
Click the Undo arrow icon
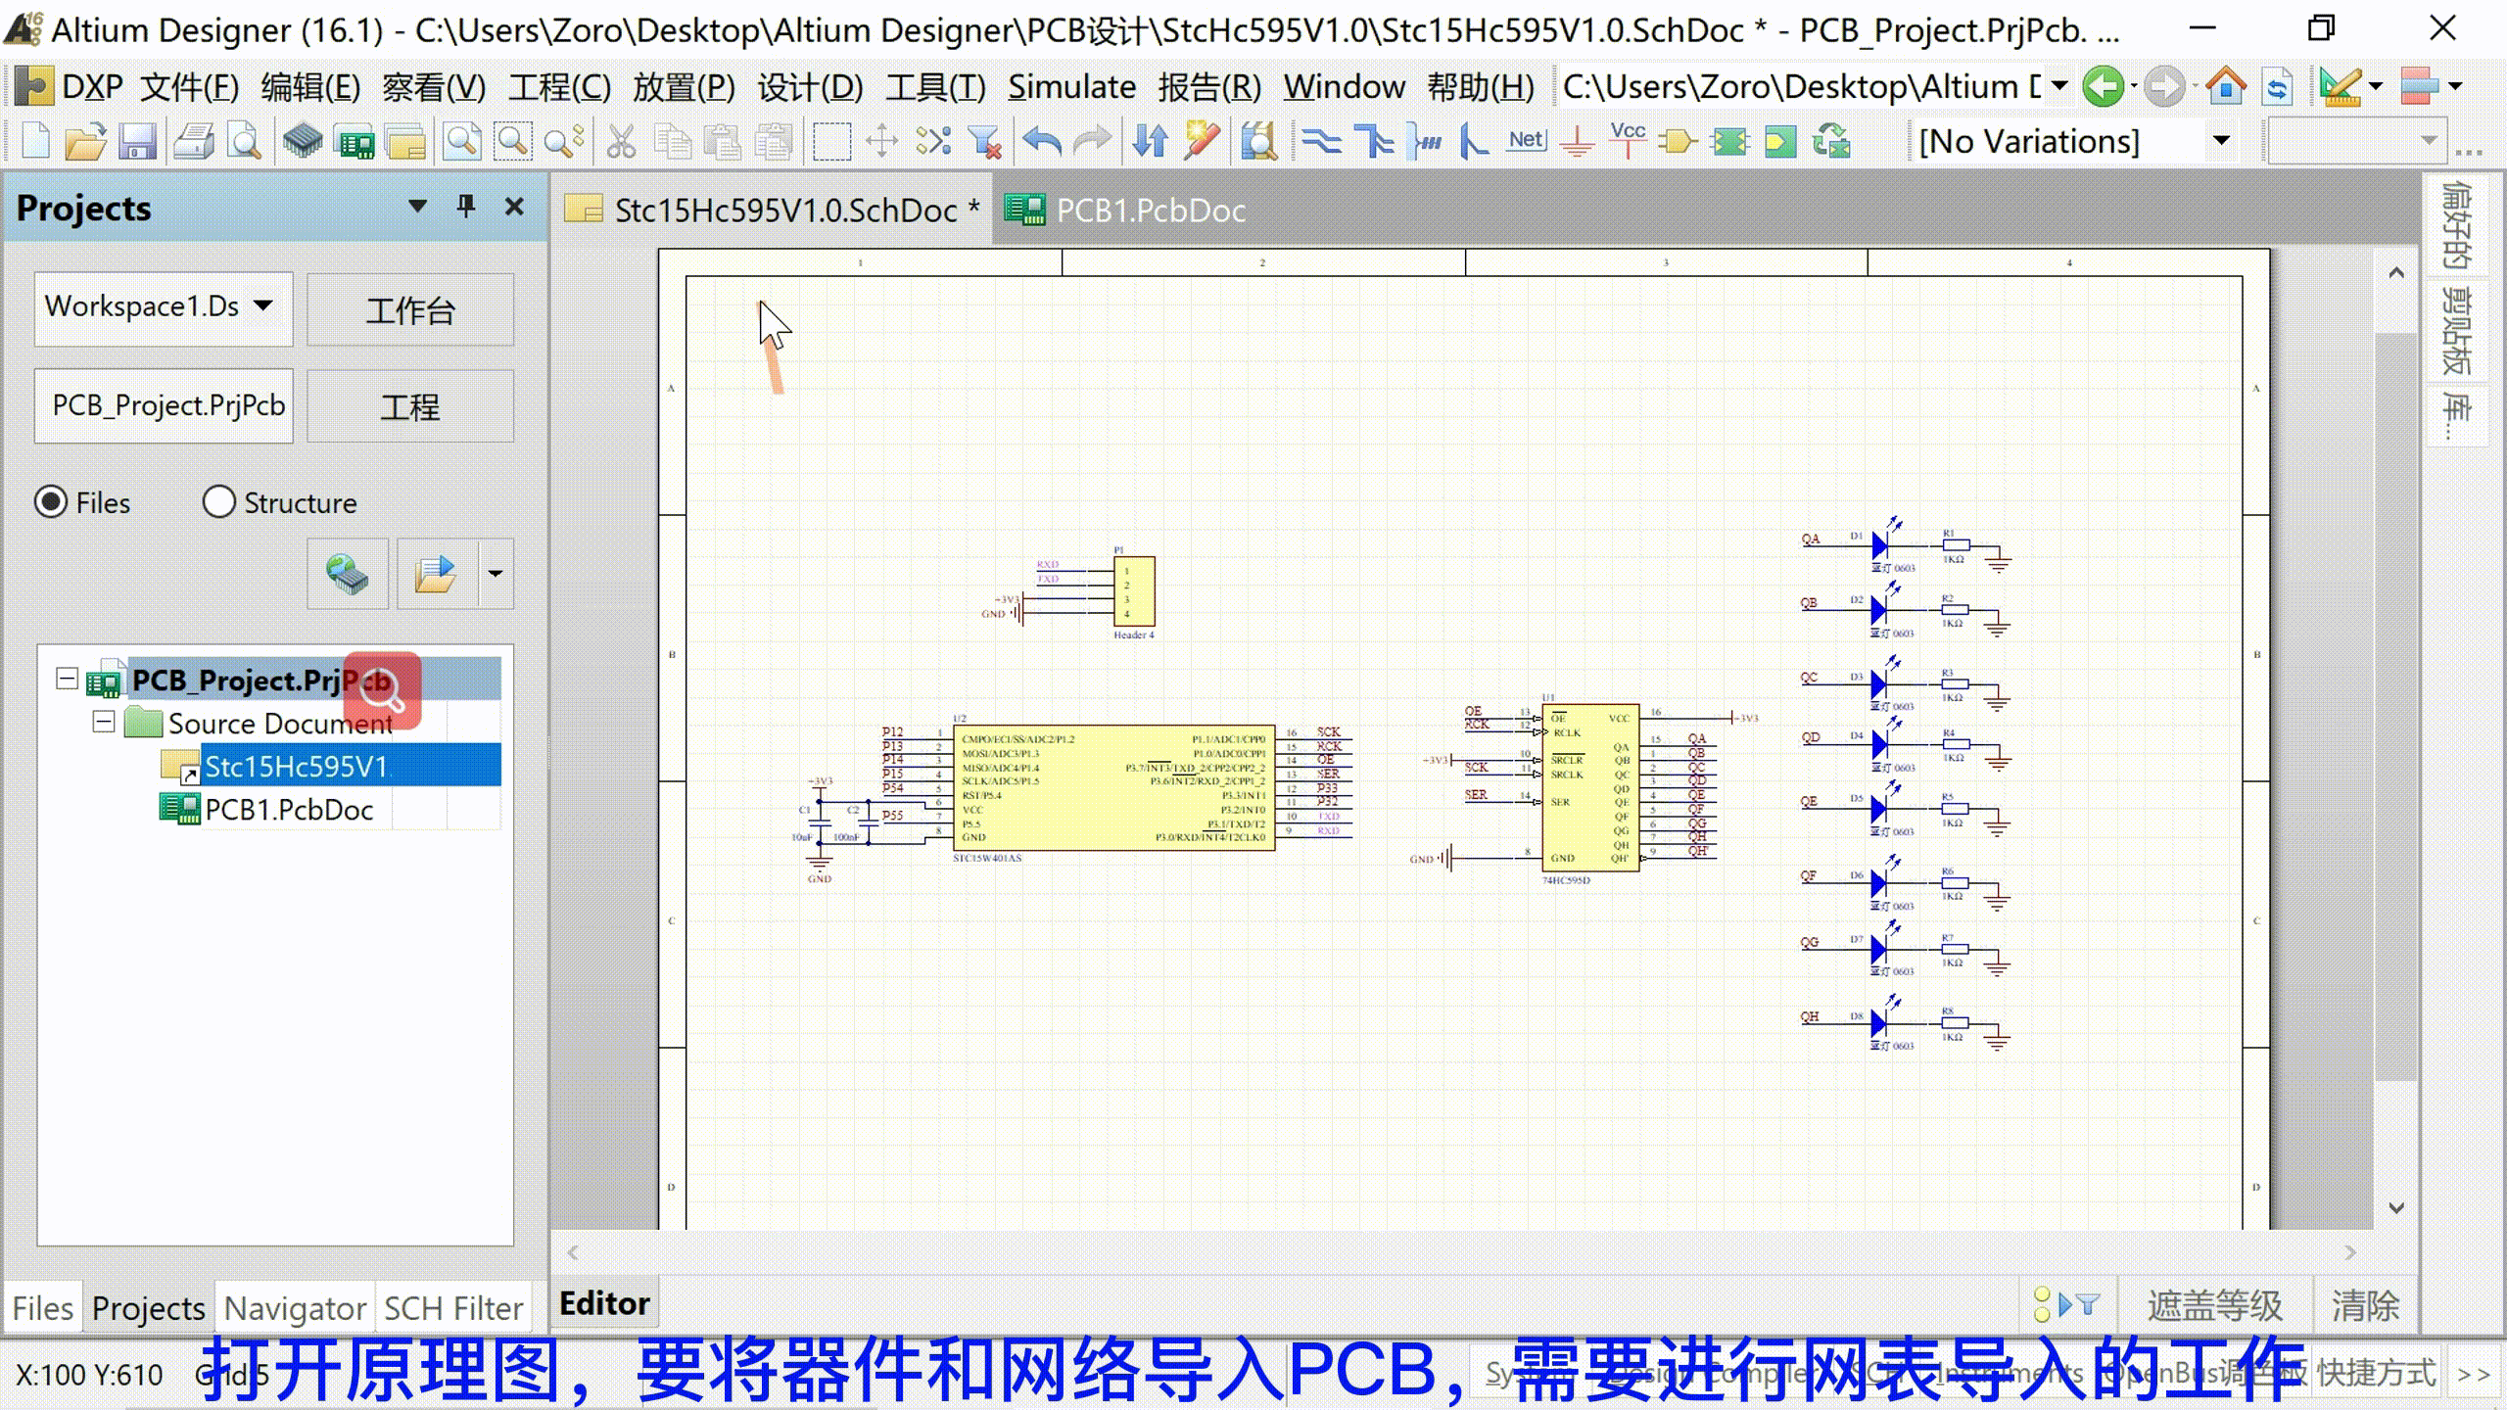1041,142
